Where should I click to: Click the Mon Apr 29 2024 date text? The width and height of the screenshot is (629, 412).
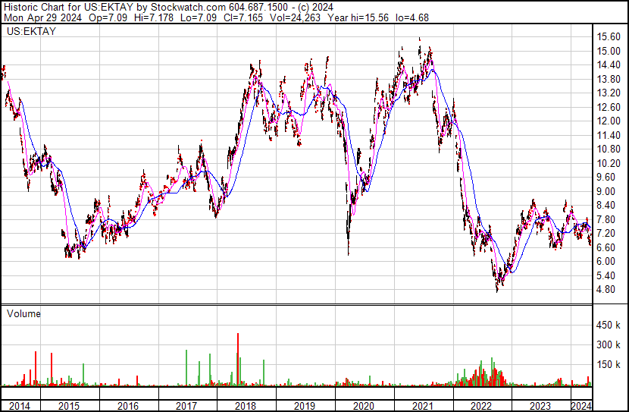[x=42, y=17]
